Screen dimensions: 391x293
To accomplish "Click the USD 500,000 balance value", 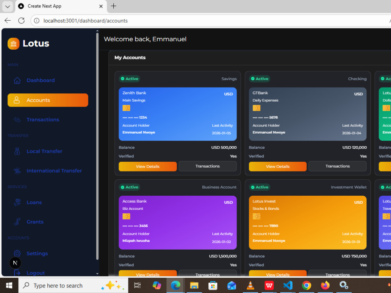I will click(x=224, y=148).
